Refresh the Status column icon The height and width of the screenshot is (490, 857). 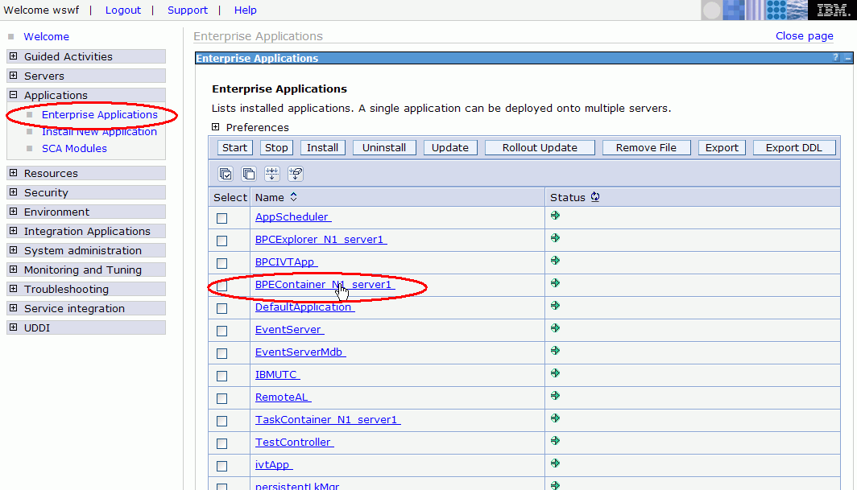coord(595,196)
